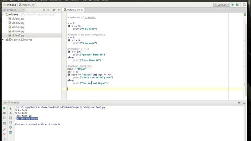Open Search Everywhere magnifier icon

(x=244, y=5)
